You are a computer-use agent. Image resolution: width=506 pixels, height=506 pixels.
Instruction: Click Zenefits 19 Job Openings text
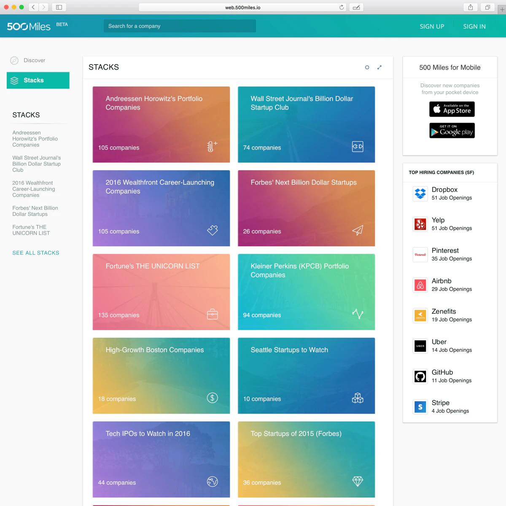click(452, 320)
